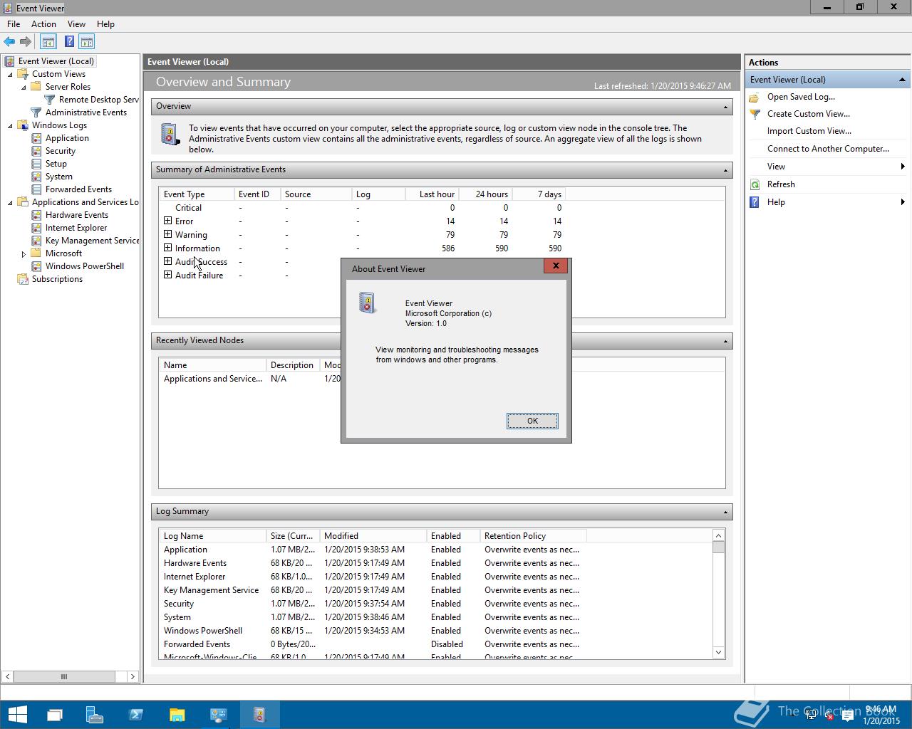
Task: Click Log Summary scrollbar down arrow
Action: [718, 652]
